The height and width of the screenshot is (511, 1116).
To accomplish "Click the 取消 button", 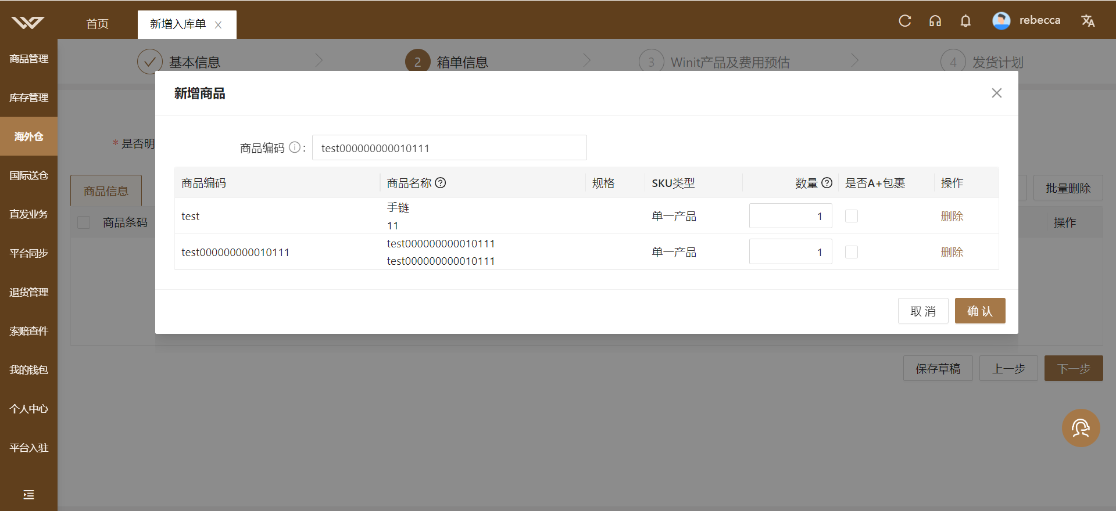I will (x=923, y=311).
